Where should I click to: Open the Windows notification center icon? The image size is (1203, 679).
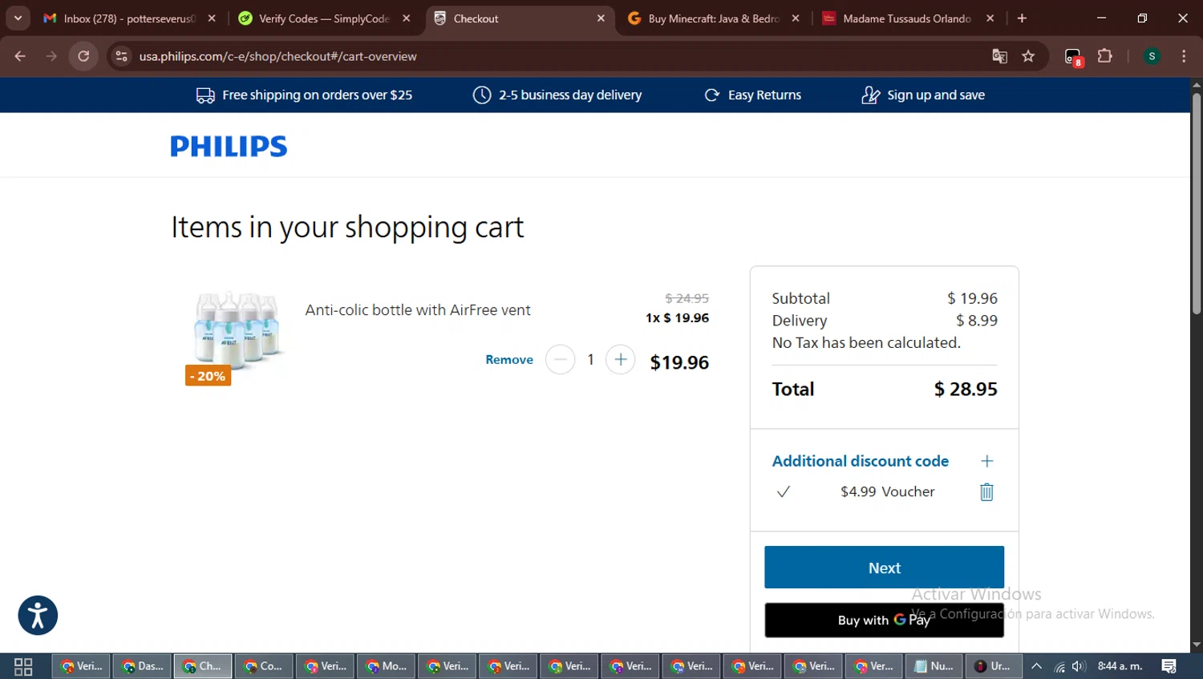[1169, 666]
